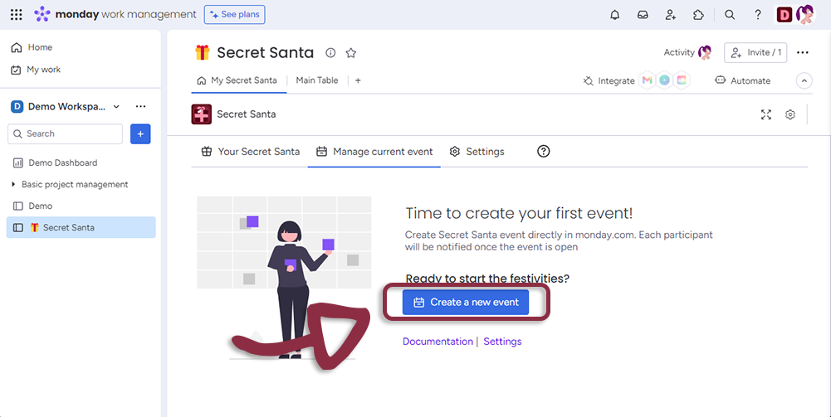Click the invite members icon in top bar
This screenshot has width=831, height=417.
click(670, 15)
